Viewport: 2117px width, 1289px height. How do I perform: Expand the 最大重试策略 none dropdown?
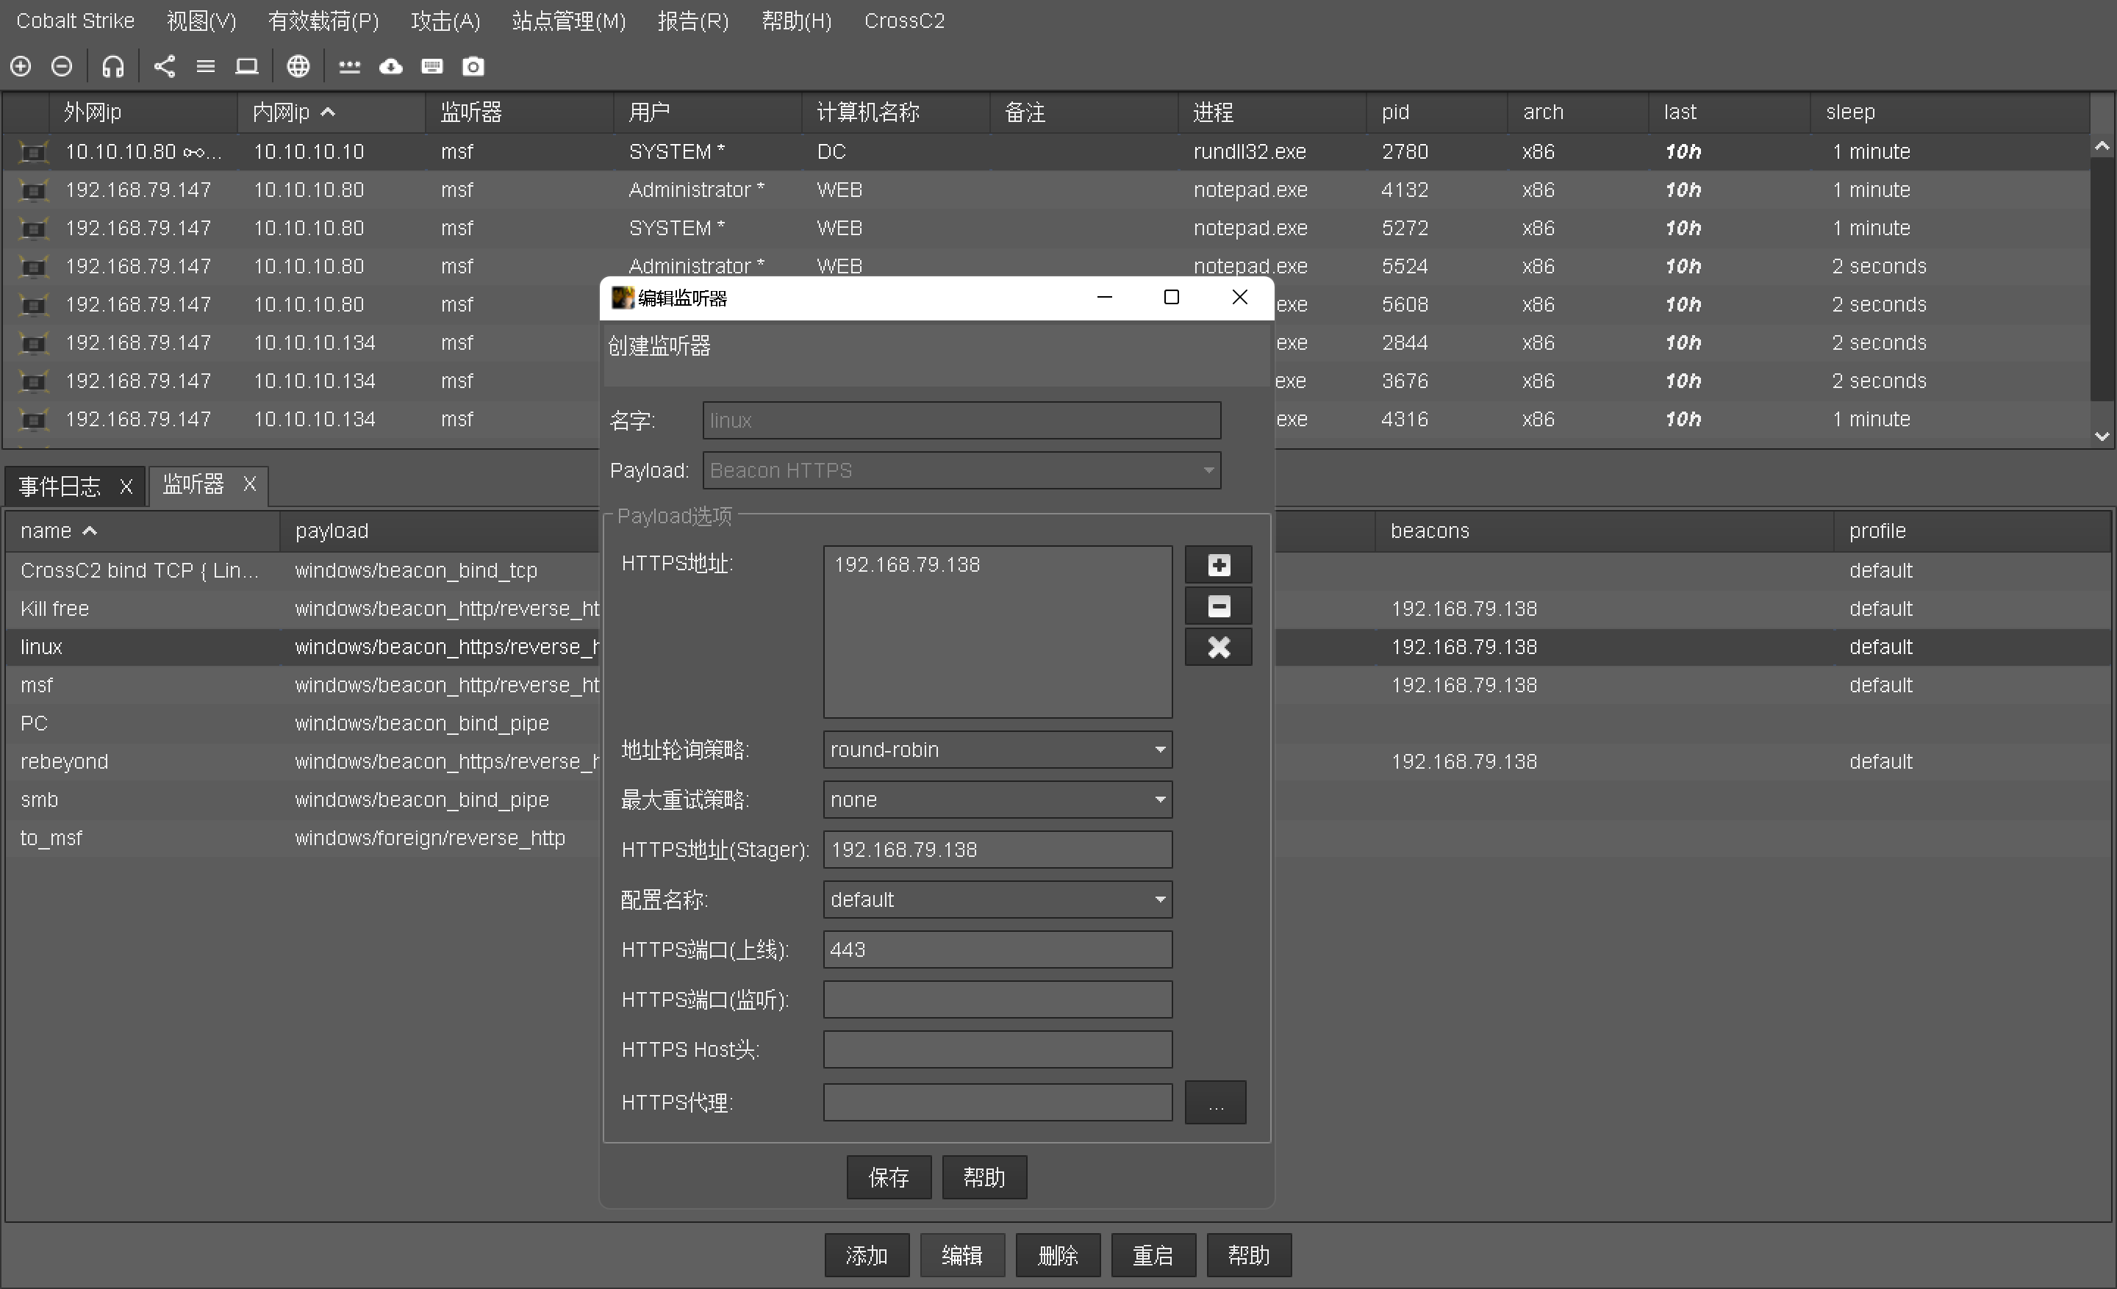click(997, 800)
